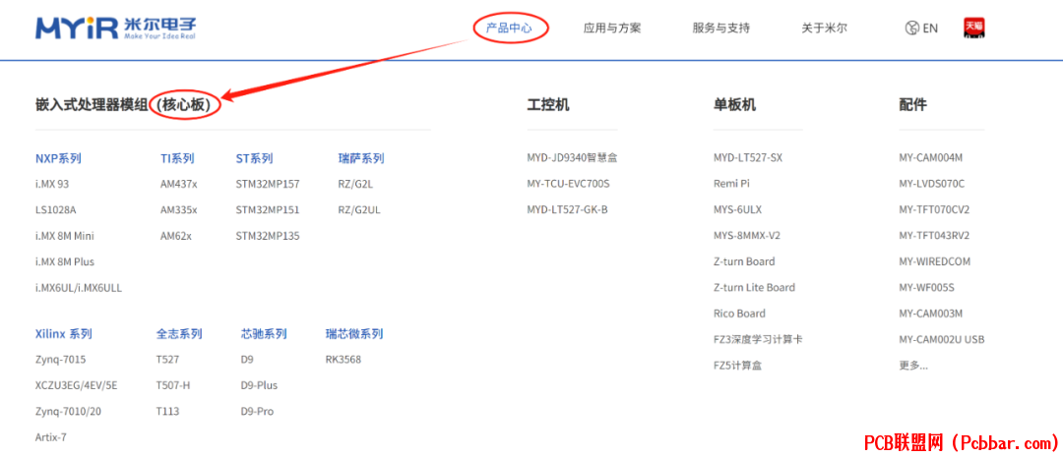Open MY-WF005S accessory

(x=927, y=288)
